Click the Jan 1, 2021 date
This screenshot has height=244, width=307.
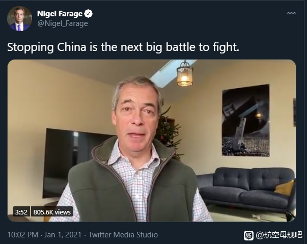[x=63, y=235]
